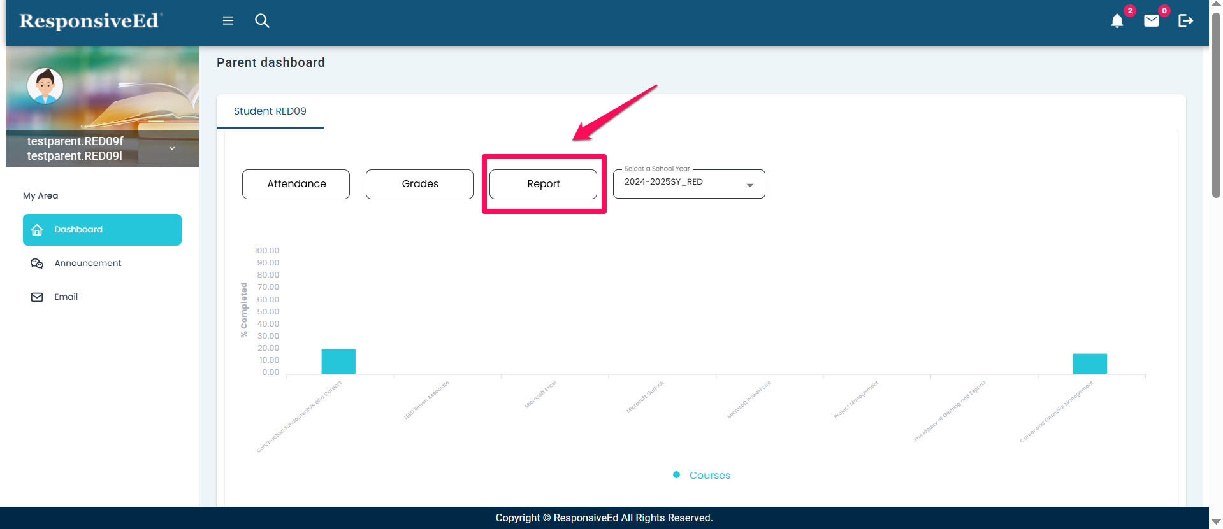Expand the testparent.RED09f profile chevron
This screenshot has height=529, width=1223.
[172, 148]
